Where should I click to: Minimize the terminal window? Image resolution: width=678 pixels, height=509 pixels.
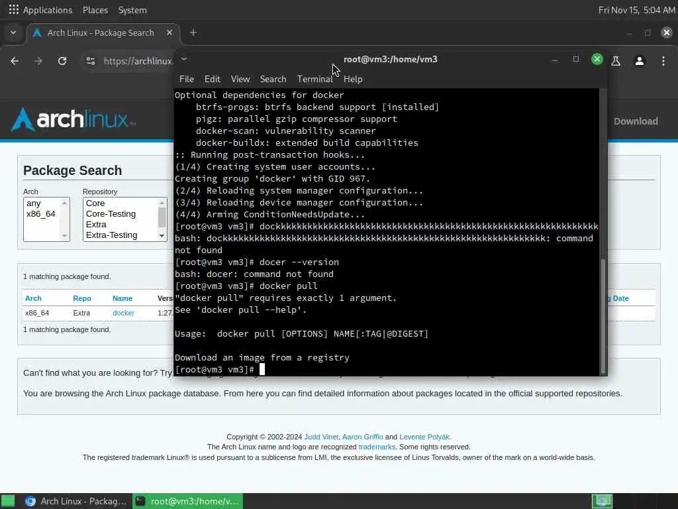pos(555,60)
